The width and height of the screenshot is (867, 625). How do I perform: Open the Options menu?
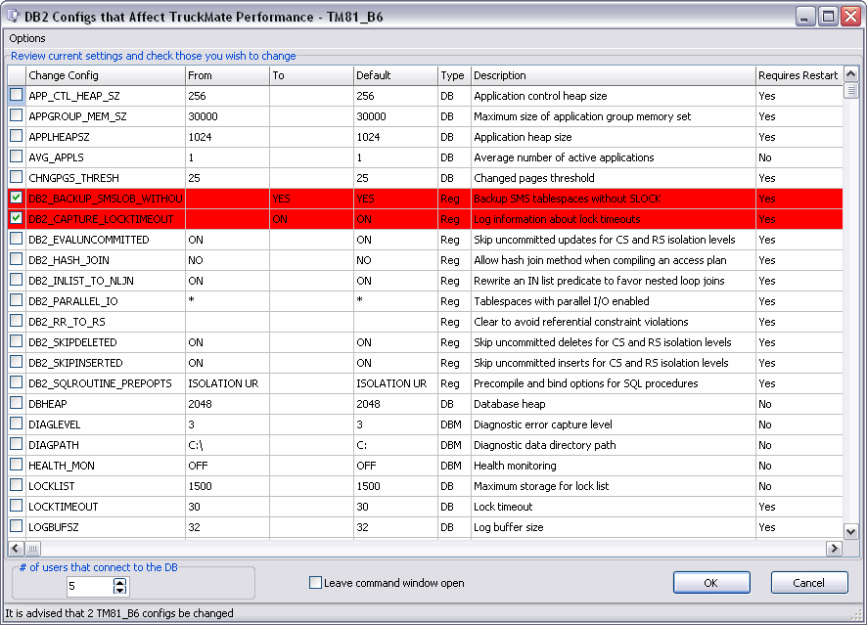[x=27, y=38]
